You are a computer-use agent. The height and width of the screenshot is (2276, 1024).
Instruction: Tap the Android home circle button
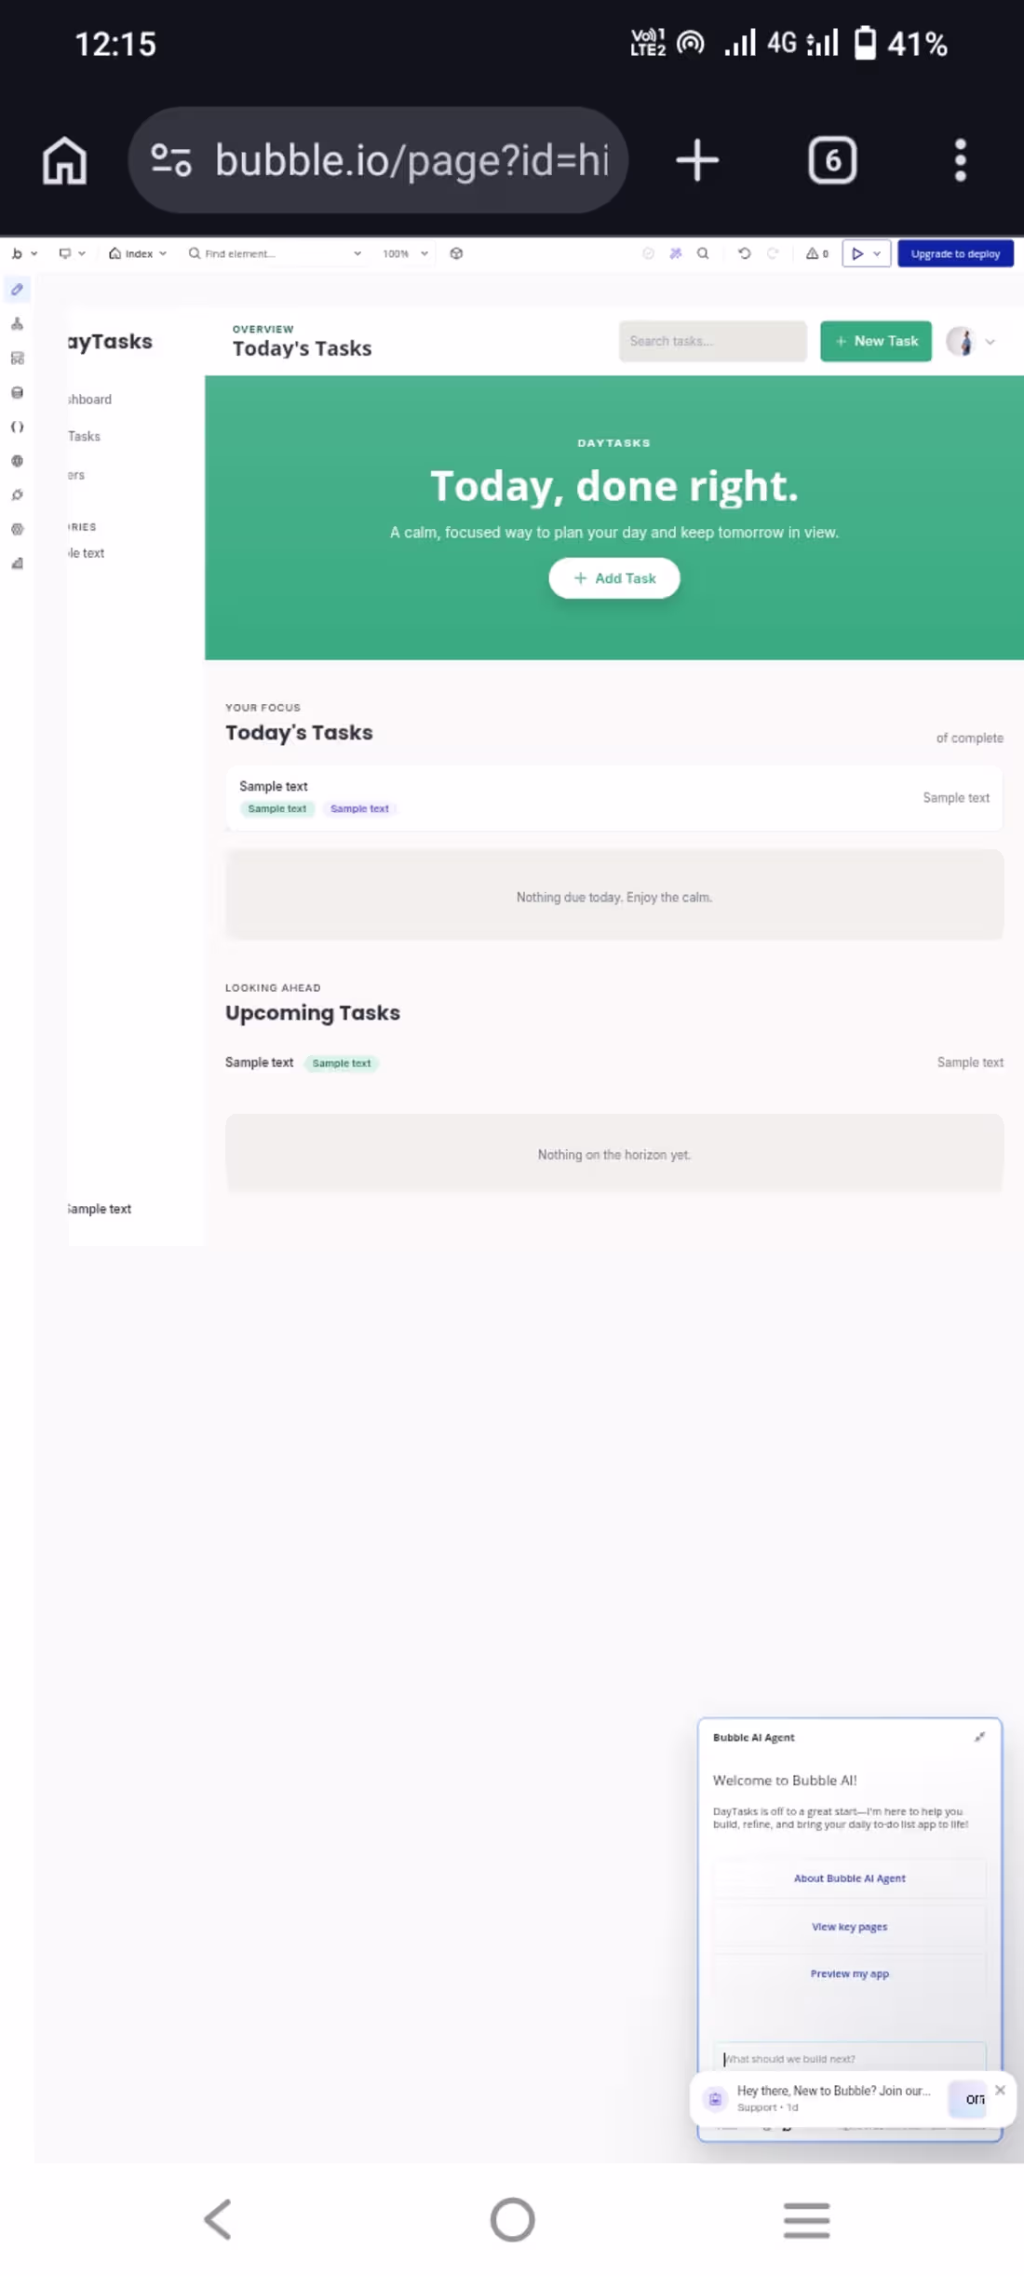click(x=512, y=2219)
